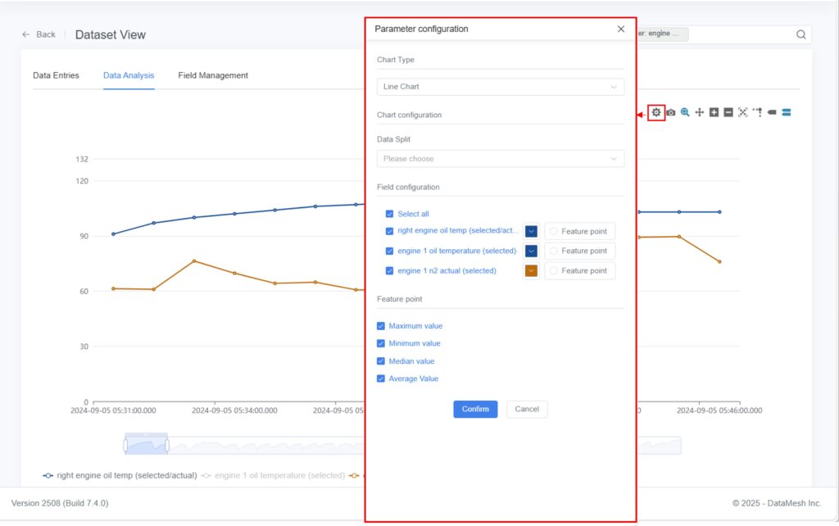Toggle the Maximum value checkbox
Screen dimensions: 839x526
point(380,326)
